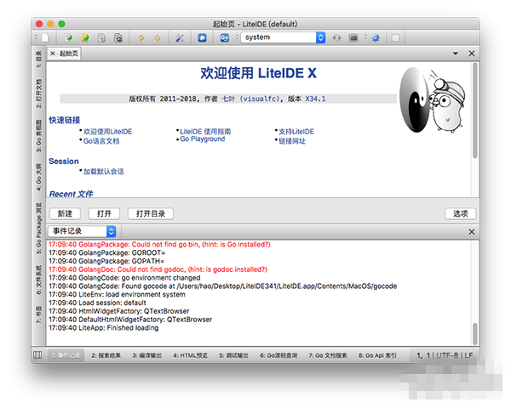Open the 事件记录 output selector dropdown

[82, 231]
